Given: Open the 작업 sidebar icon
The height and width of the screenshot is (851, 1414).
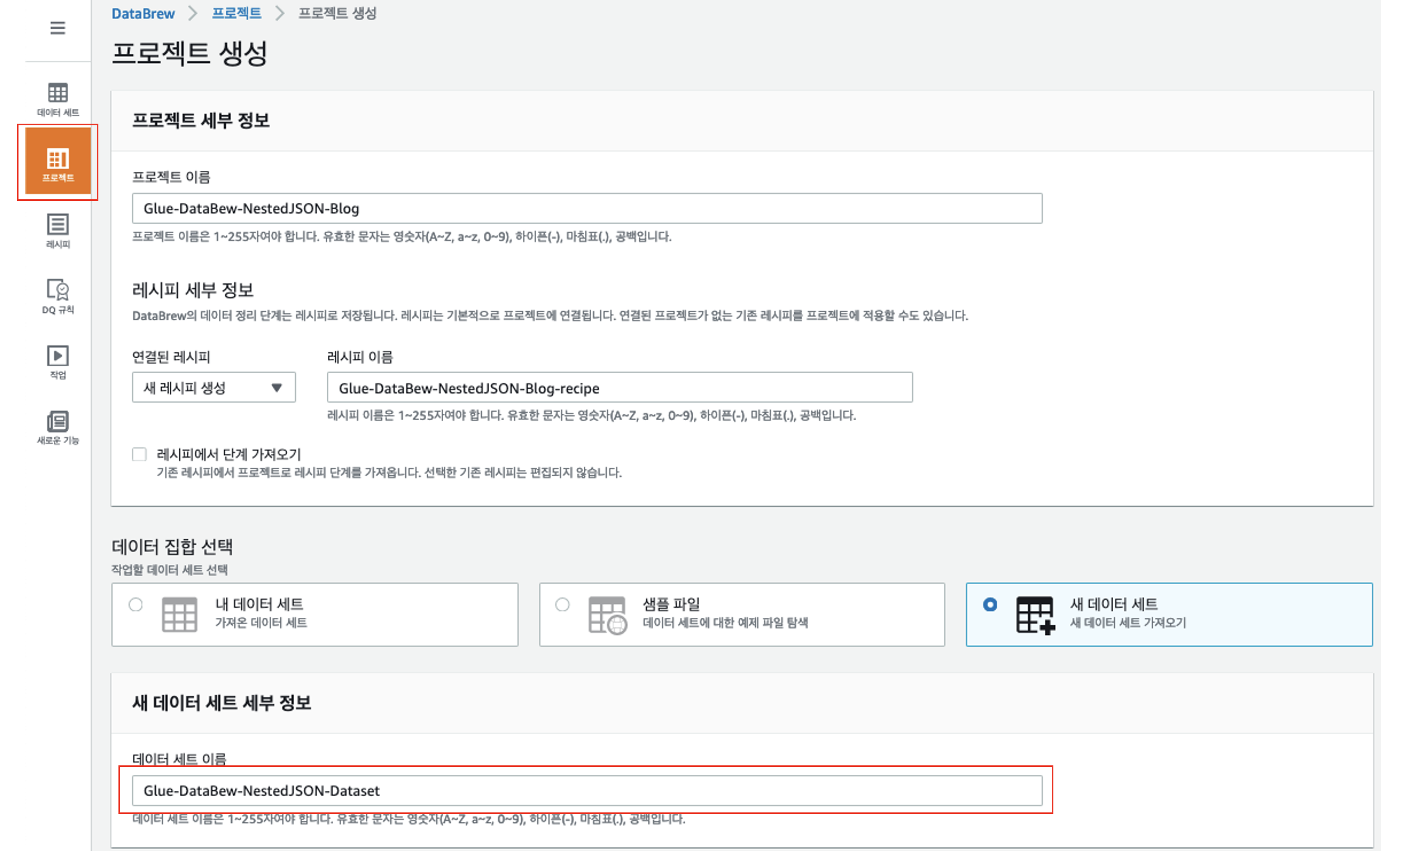Looking at the screenshot, I should [57, 361].
